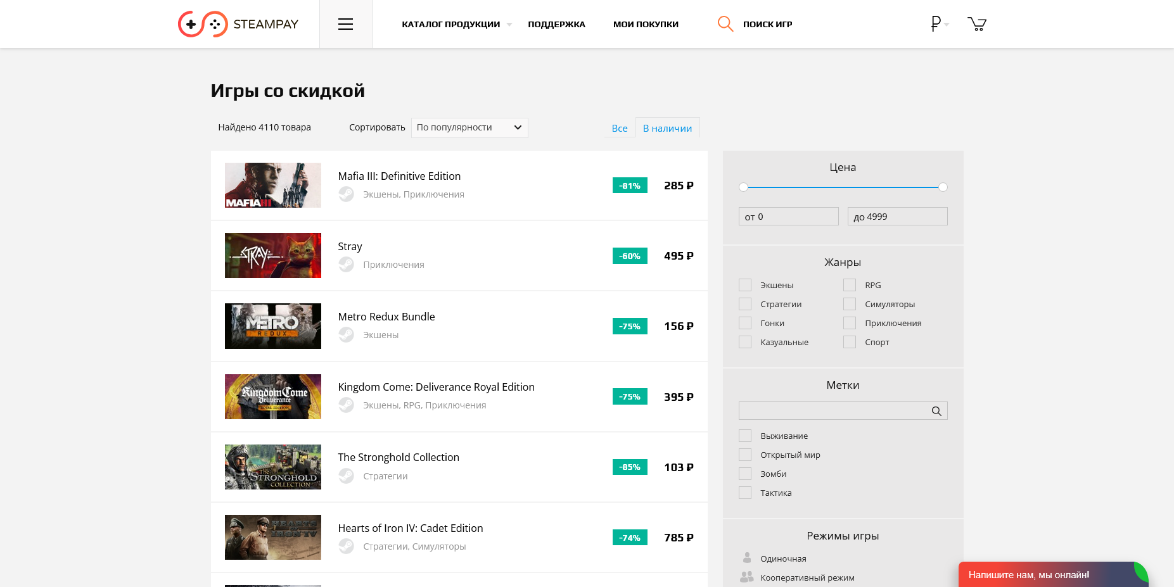
Task: Click the Metro Redux cover thumbnail
Action: pos(273,326)
